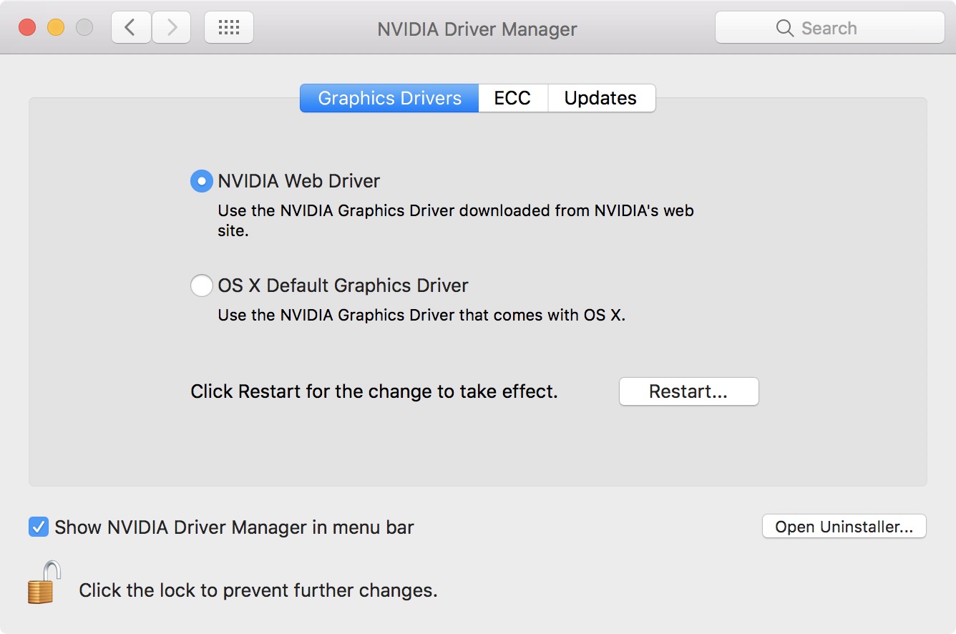Click the 'prevent further changes' lock text
The height and width of the screenshot is (634, 956).
(x=258, y=590)
